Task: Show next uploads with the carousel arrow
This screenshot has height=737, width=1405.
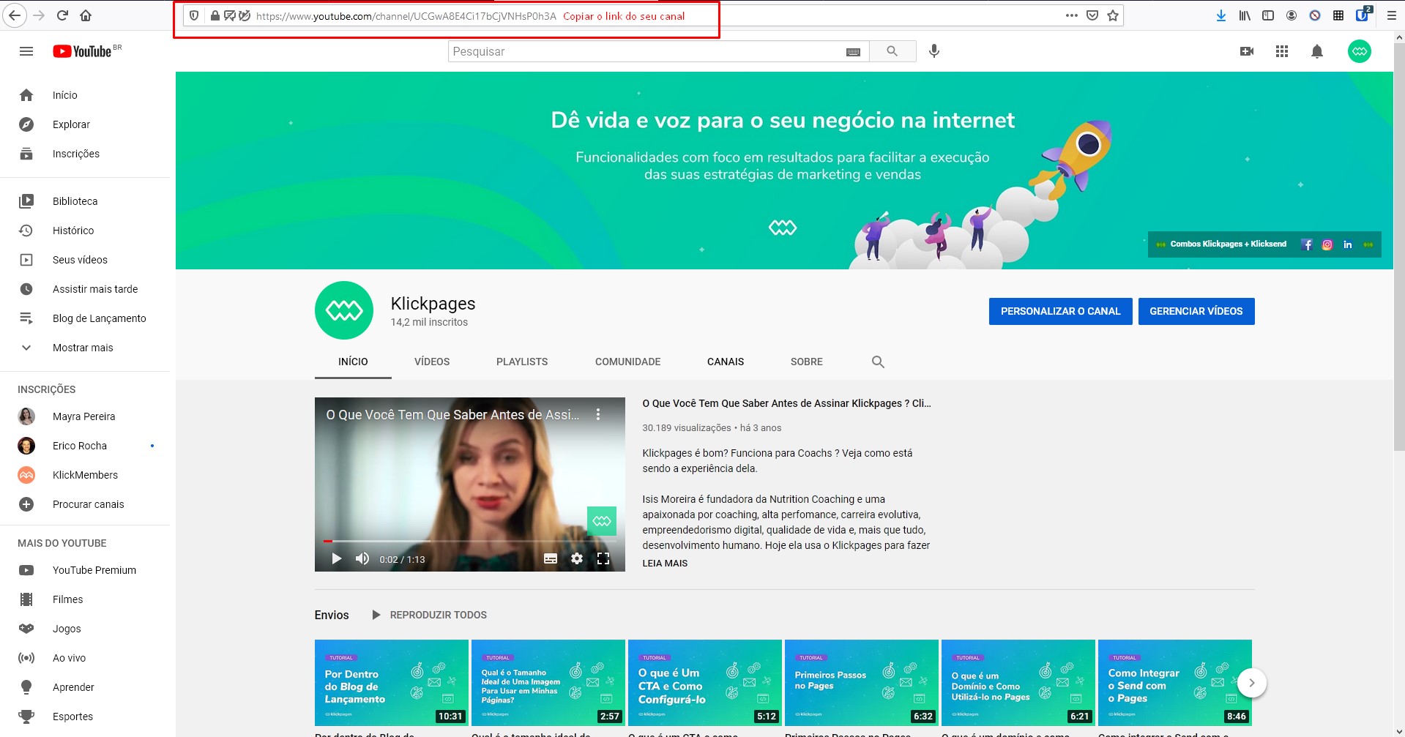Action: coord(1252,683)
